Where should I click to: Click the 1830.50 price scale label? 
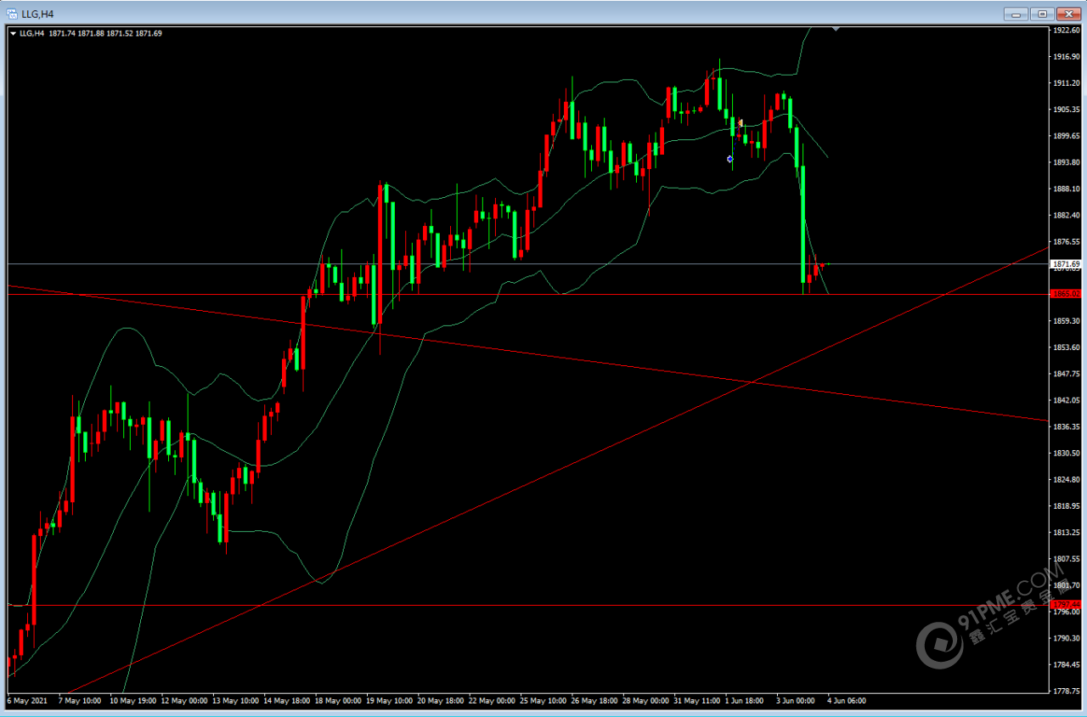click(x=1066, y=453)
